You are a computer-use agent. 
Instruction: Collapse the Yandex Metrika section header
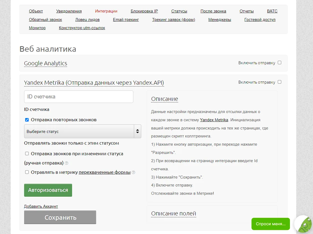click(x=94, y=83)
